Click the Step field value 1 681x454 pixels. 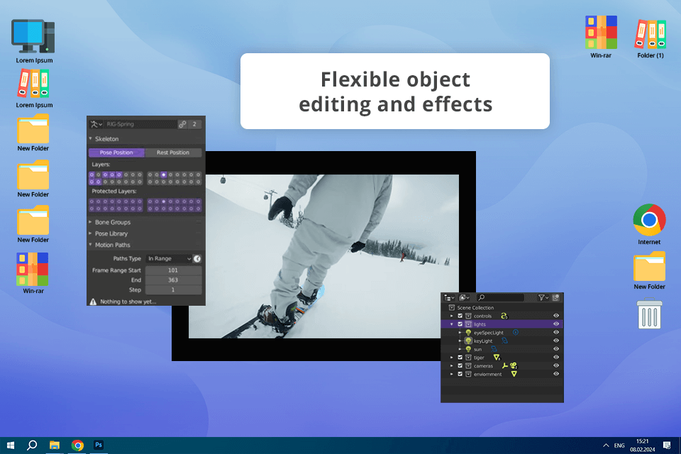tap(173, 289)
